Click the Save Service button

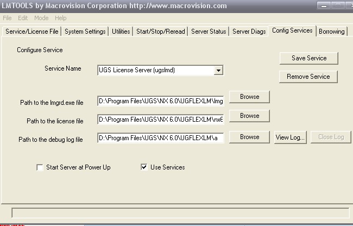(x=309, y=58)
